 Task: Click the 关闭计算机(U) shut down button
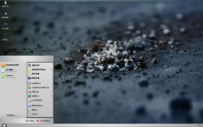coord(44,121)
